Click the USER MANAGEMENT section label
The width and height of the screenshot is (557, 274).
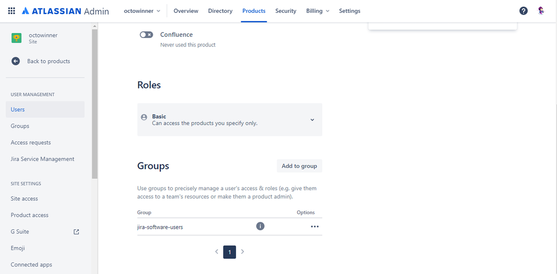pos(33,94)
